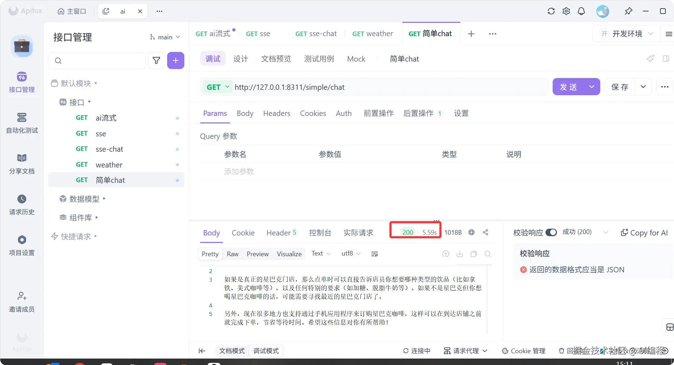Viewport: 674px width, 365px height.
Task: Open the main branch dropdown
Action: coord(165,37)
